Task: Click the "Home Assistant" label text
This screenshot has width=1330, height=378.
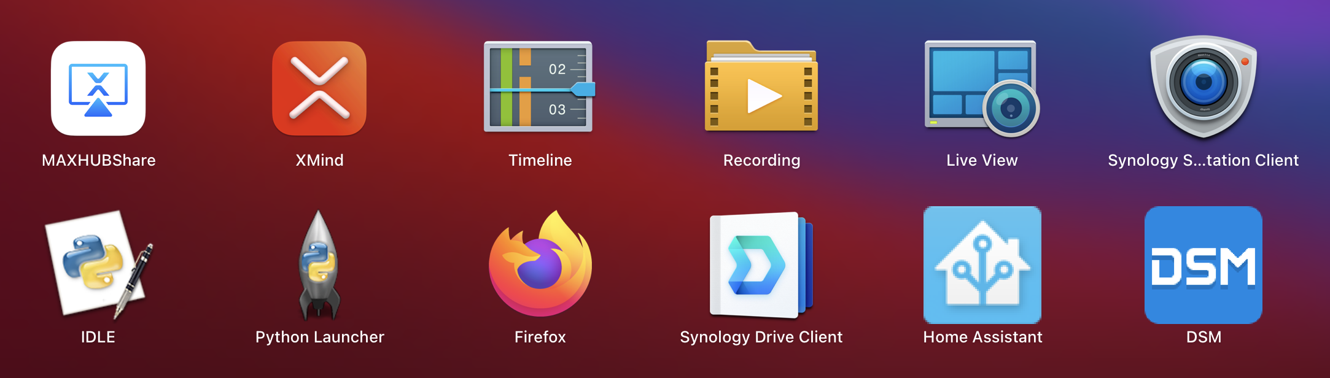Action: click(983, 337)
